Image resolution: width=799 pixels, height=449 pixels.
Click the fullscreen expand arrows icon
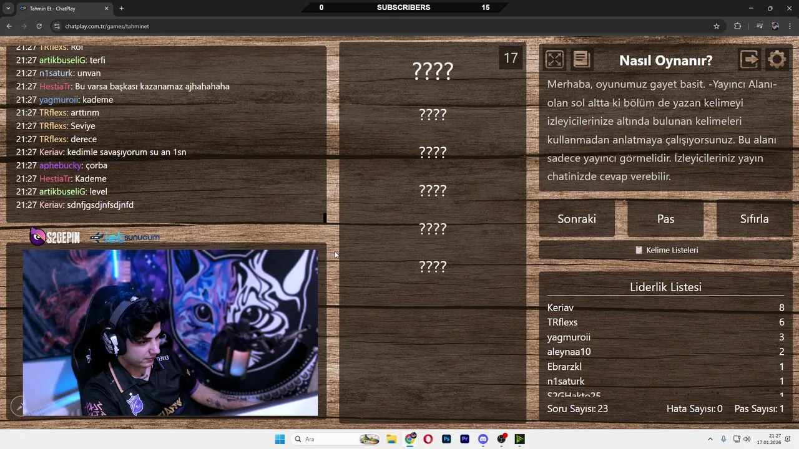tap(554, 59)
